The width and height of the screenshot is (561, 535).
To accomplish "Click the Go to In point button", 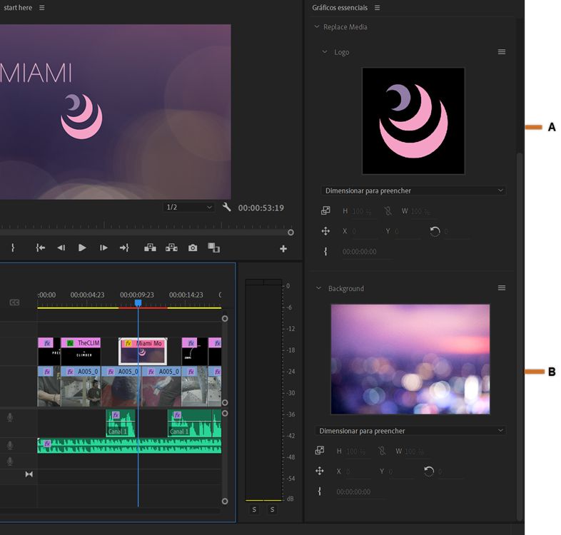I will [41, 248].
